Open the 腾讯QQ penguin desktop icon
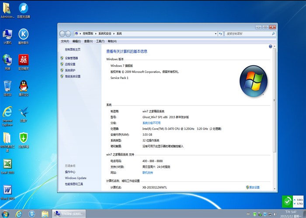 pos(24,87)
